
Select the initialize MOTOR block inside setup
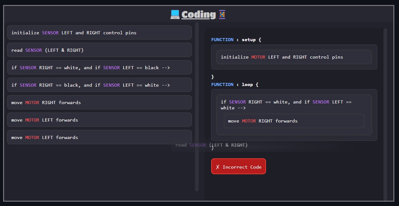pos(294,57)
